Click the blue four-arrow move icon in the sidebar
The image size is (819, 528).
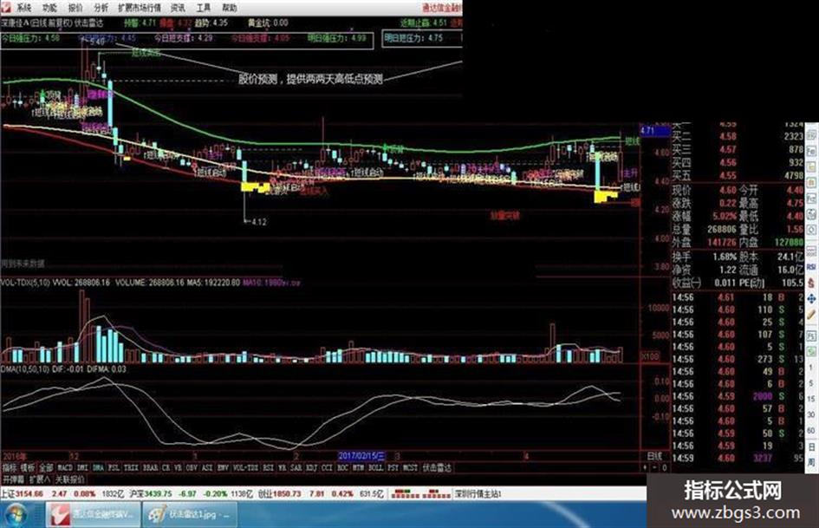(811, 298)
